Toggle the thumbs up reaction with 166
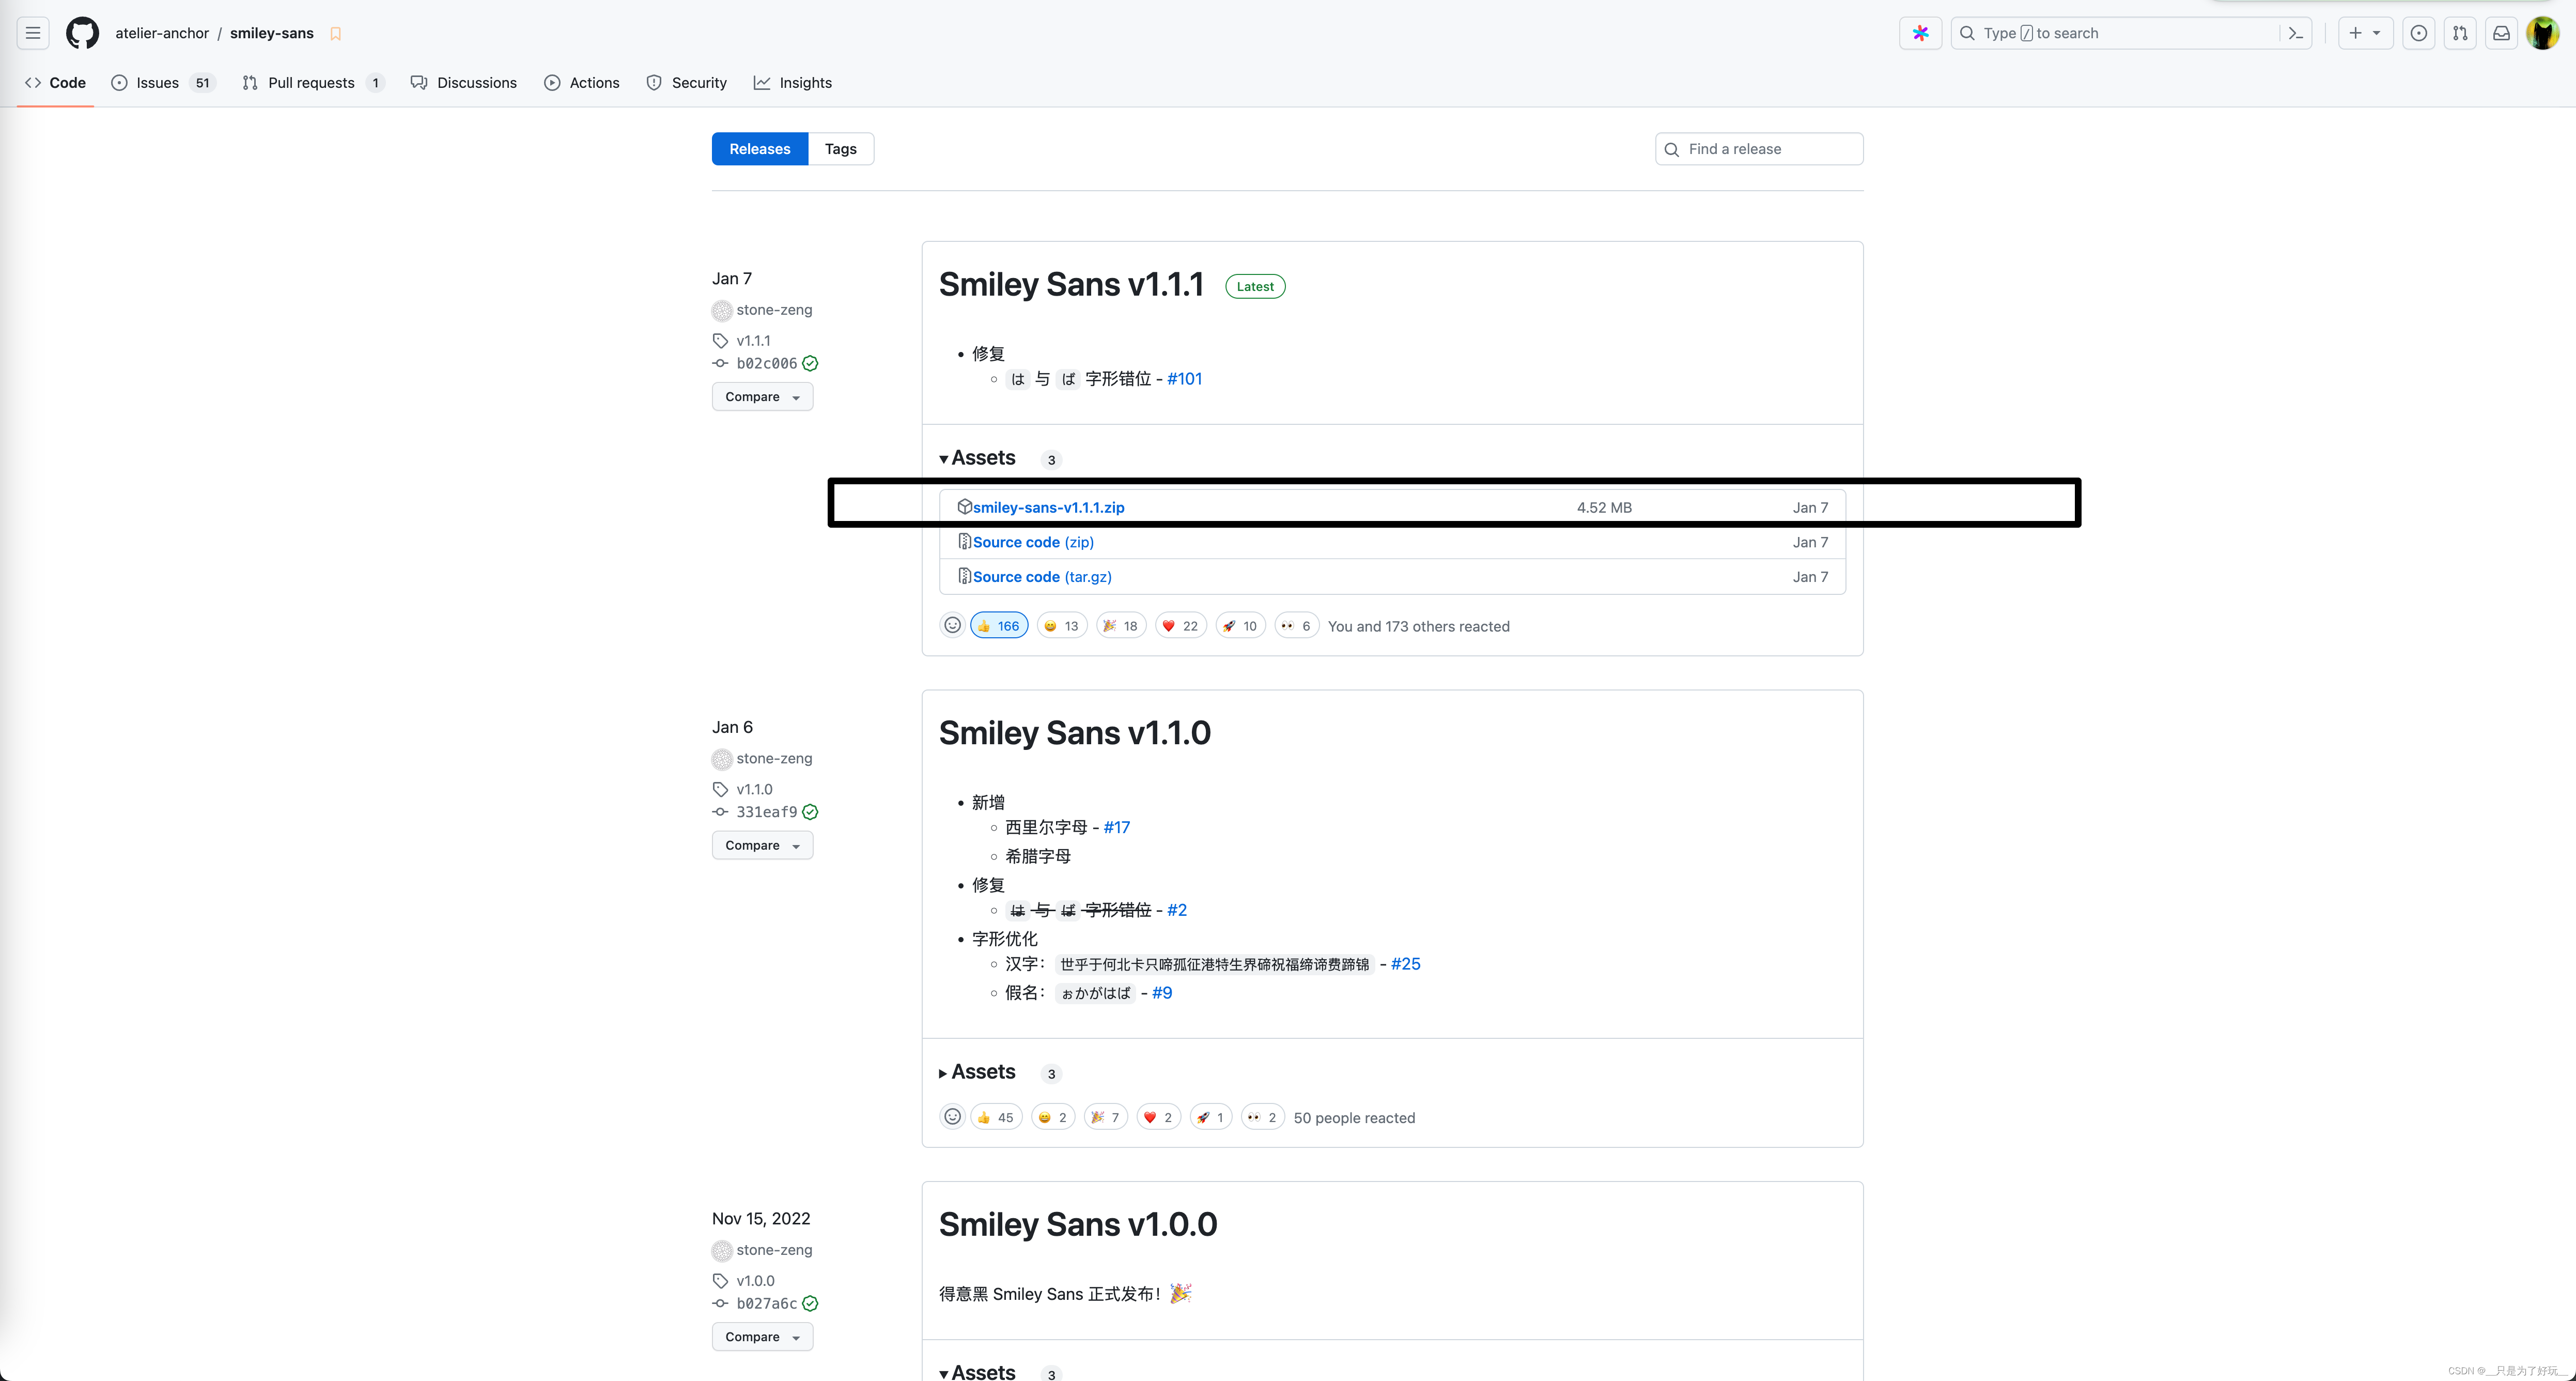The width and height of the screenshot is (2576, 1381). [999, 625]
